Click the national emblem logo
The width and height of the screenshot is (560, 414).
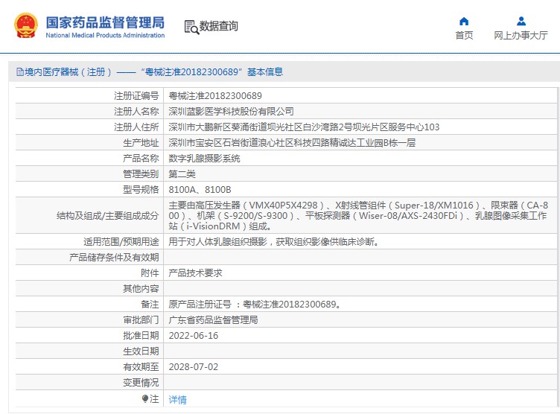tap(26, 26)
